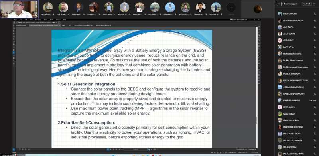The height and width of the screenshot is (156, 319).
Task: Open the presenter's video thumbnail
Action: (x=19, y=9)
